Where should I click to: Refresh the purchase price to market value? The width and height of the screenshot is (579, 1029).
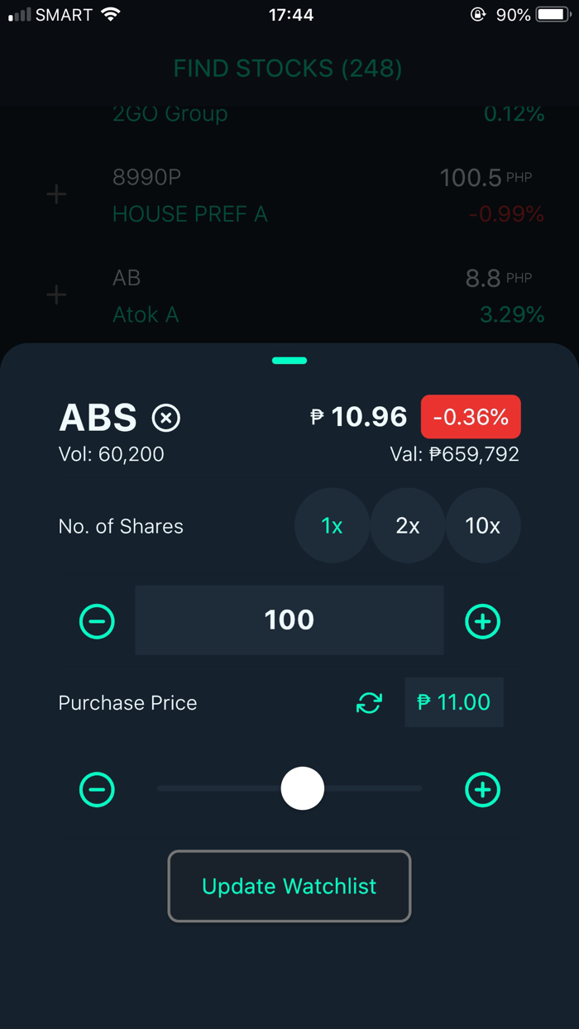pos(369,702)
